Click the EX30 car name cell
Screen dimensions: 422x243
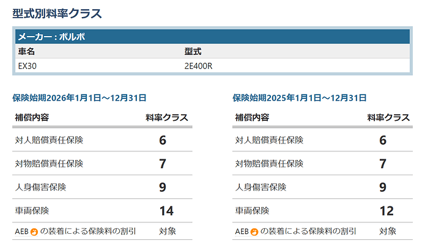tap(27, 66)
